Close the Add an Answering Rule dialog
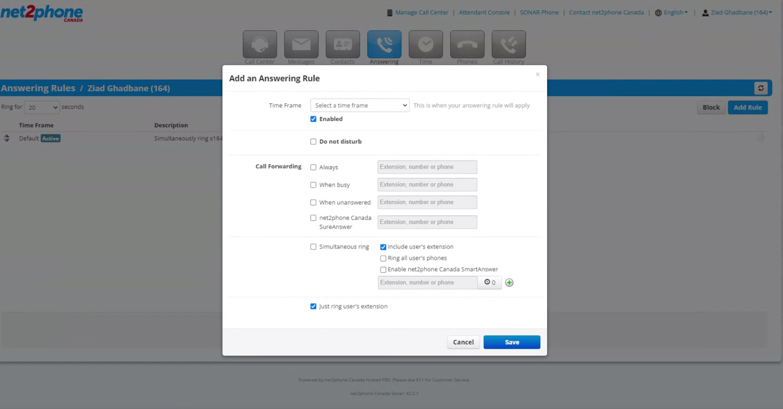Image resolution: width=783 pixels, height=409 pixels. tap(538, 74)
